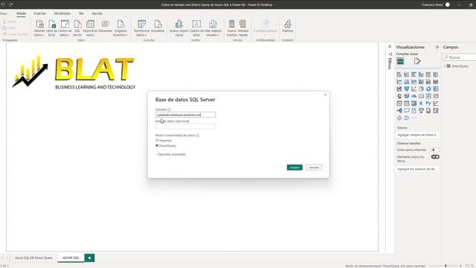This screenshot has width=476, height=268.
Task: Select the donut chart visual
Action: pos(428,89)
